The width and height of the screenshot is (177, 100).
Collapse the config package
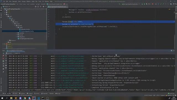click(17, 27)
